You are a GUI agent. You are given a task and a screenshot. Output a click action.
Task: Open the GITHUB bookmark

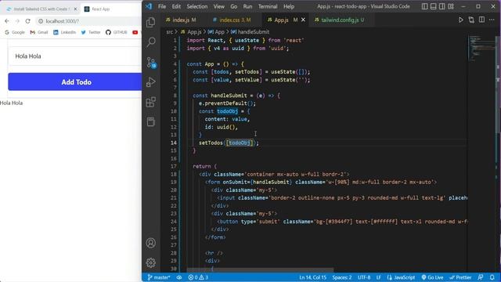click(117, 32)
